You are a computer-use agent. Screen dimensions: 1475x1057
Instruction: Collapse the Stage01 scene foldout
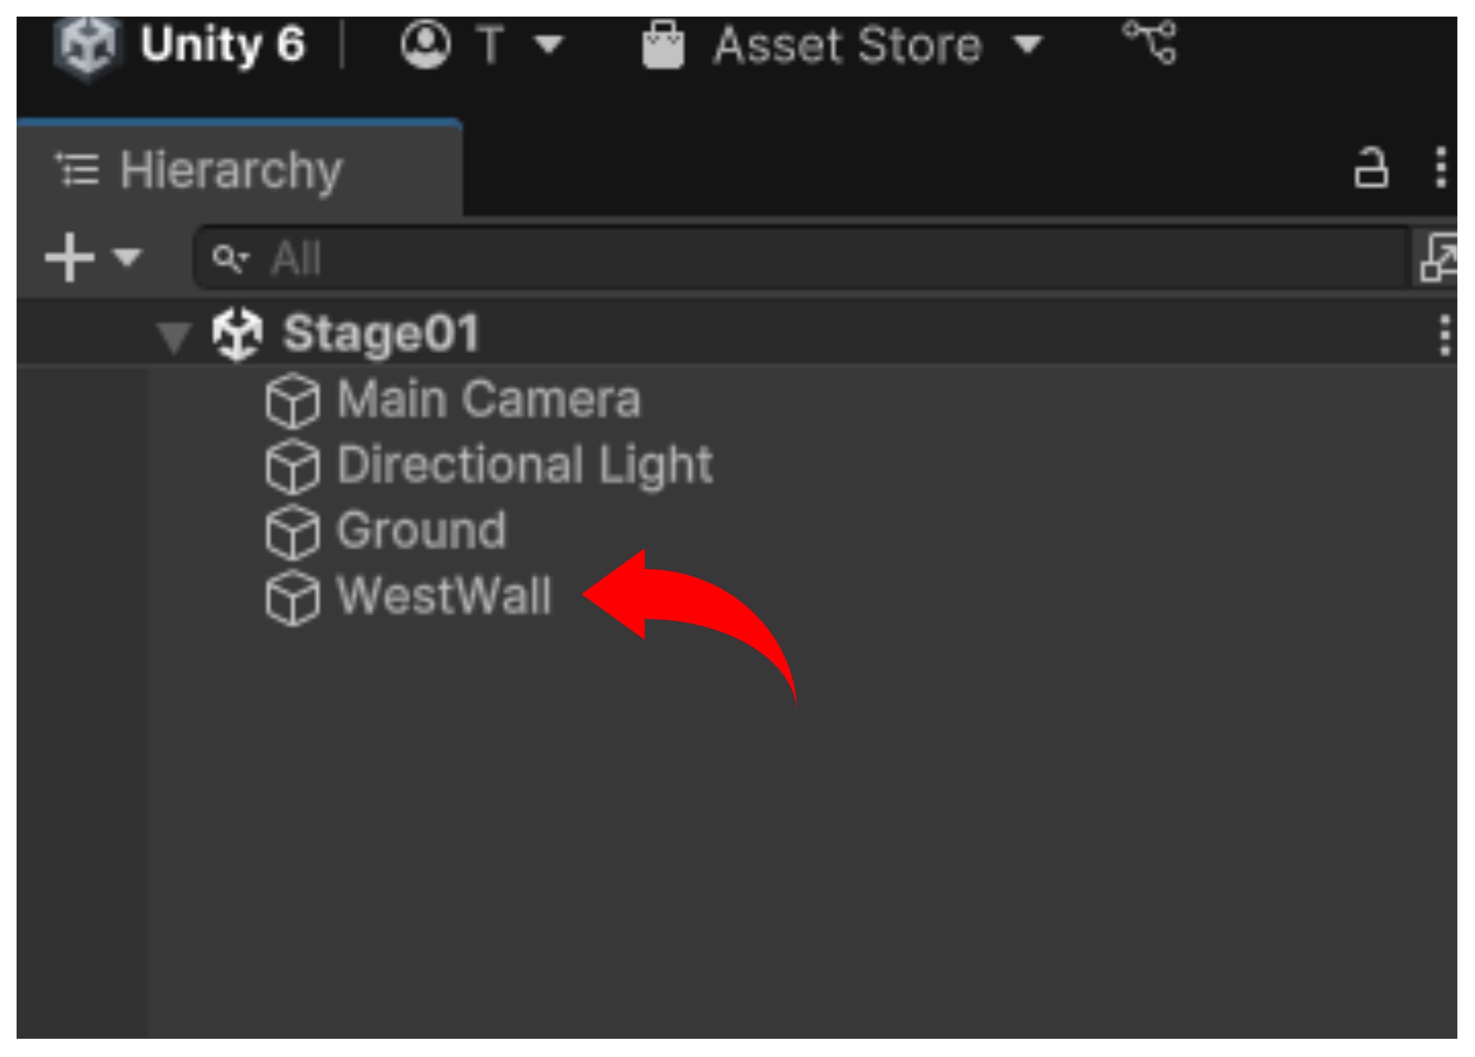click(x=174, y=337)
